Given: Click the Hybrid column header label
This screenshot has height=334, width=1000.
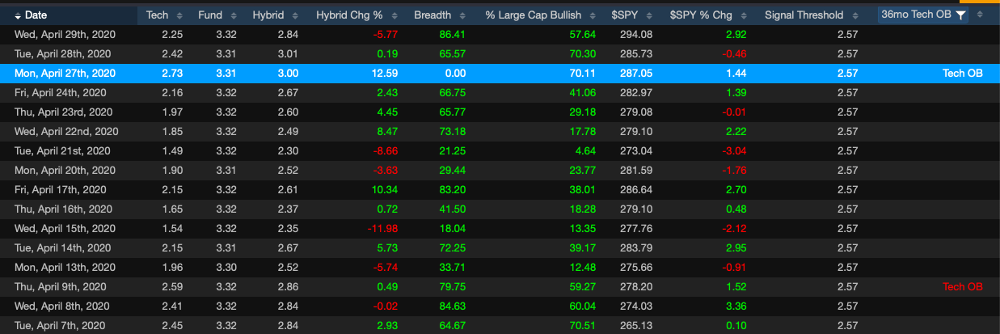Looking at the screenshot, I should coord(268,15).
